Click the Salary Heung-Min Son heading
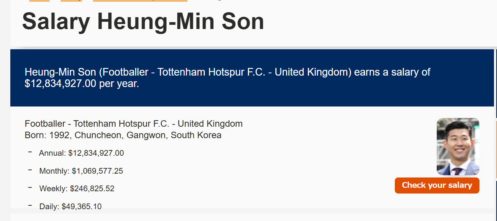 pos(143,21)
